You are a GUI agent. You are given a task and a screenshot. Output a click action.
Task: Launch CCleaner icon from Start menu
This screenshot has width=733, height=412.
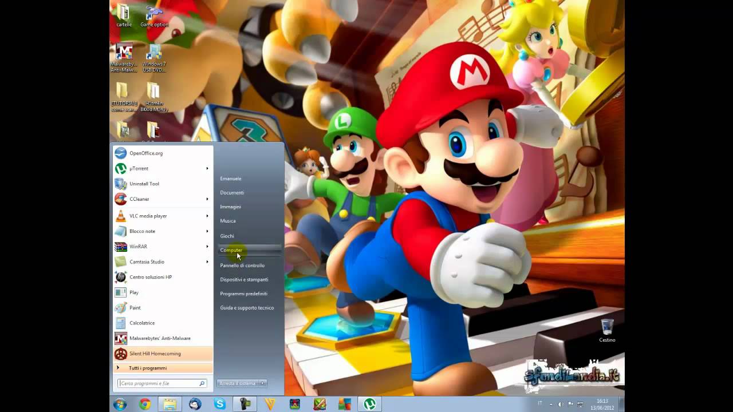(x=120, y=199)
